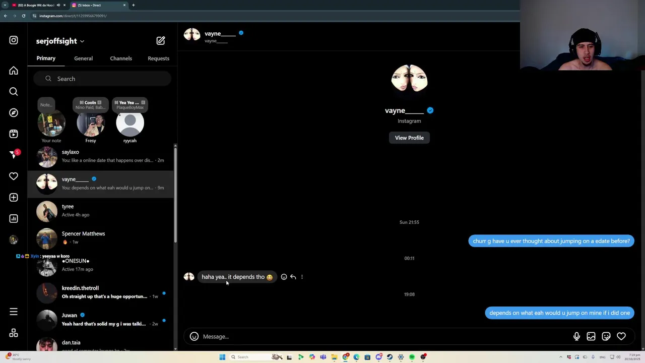This screenshot has height=363, width=645.
Task: Switch to the General tab
Action: [x=83, y=58]
